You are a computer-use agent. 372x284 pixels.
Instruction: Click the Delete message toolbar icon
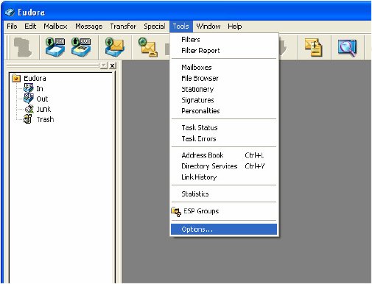point(23,47)
